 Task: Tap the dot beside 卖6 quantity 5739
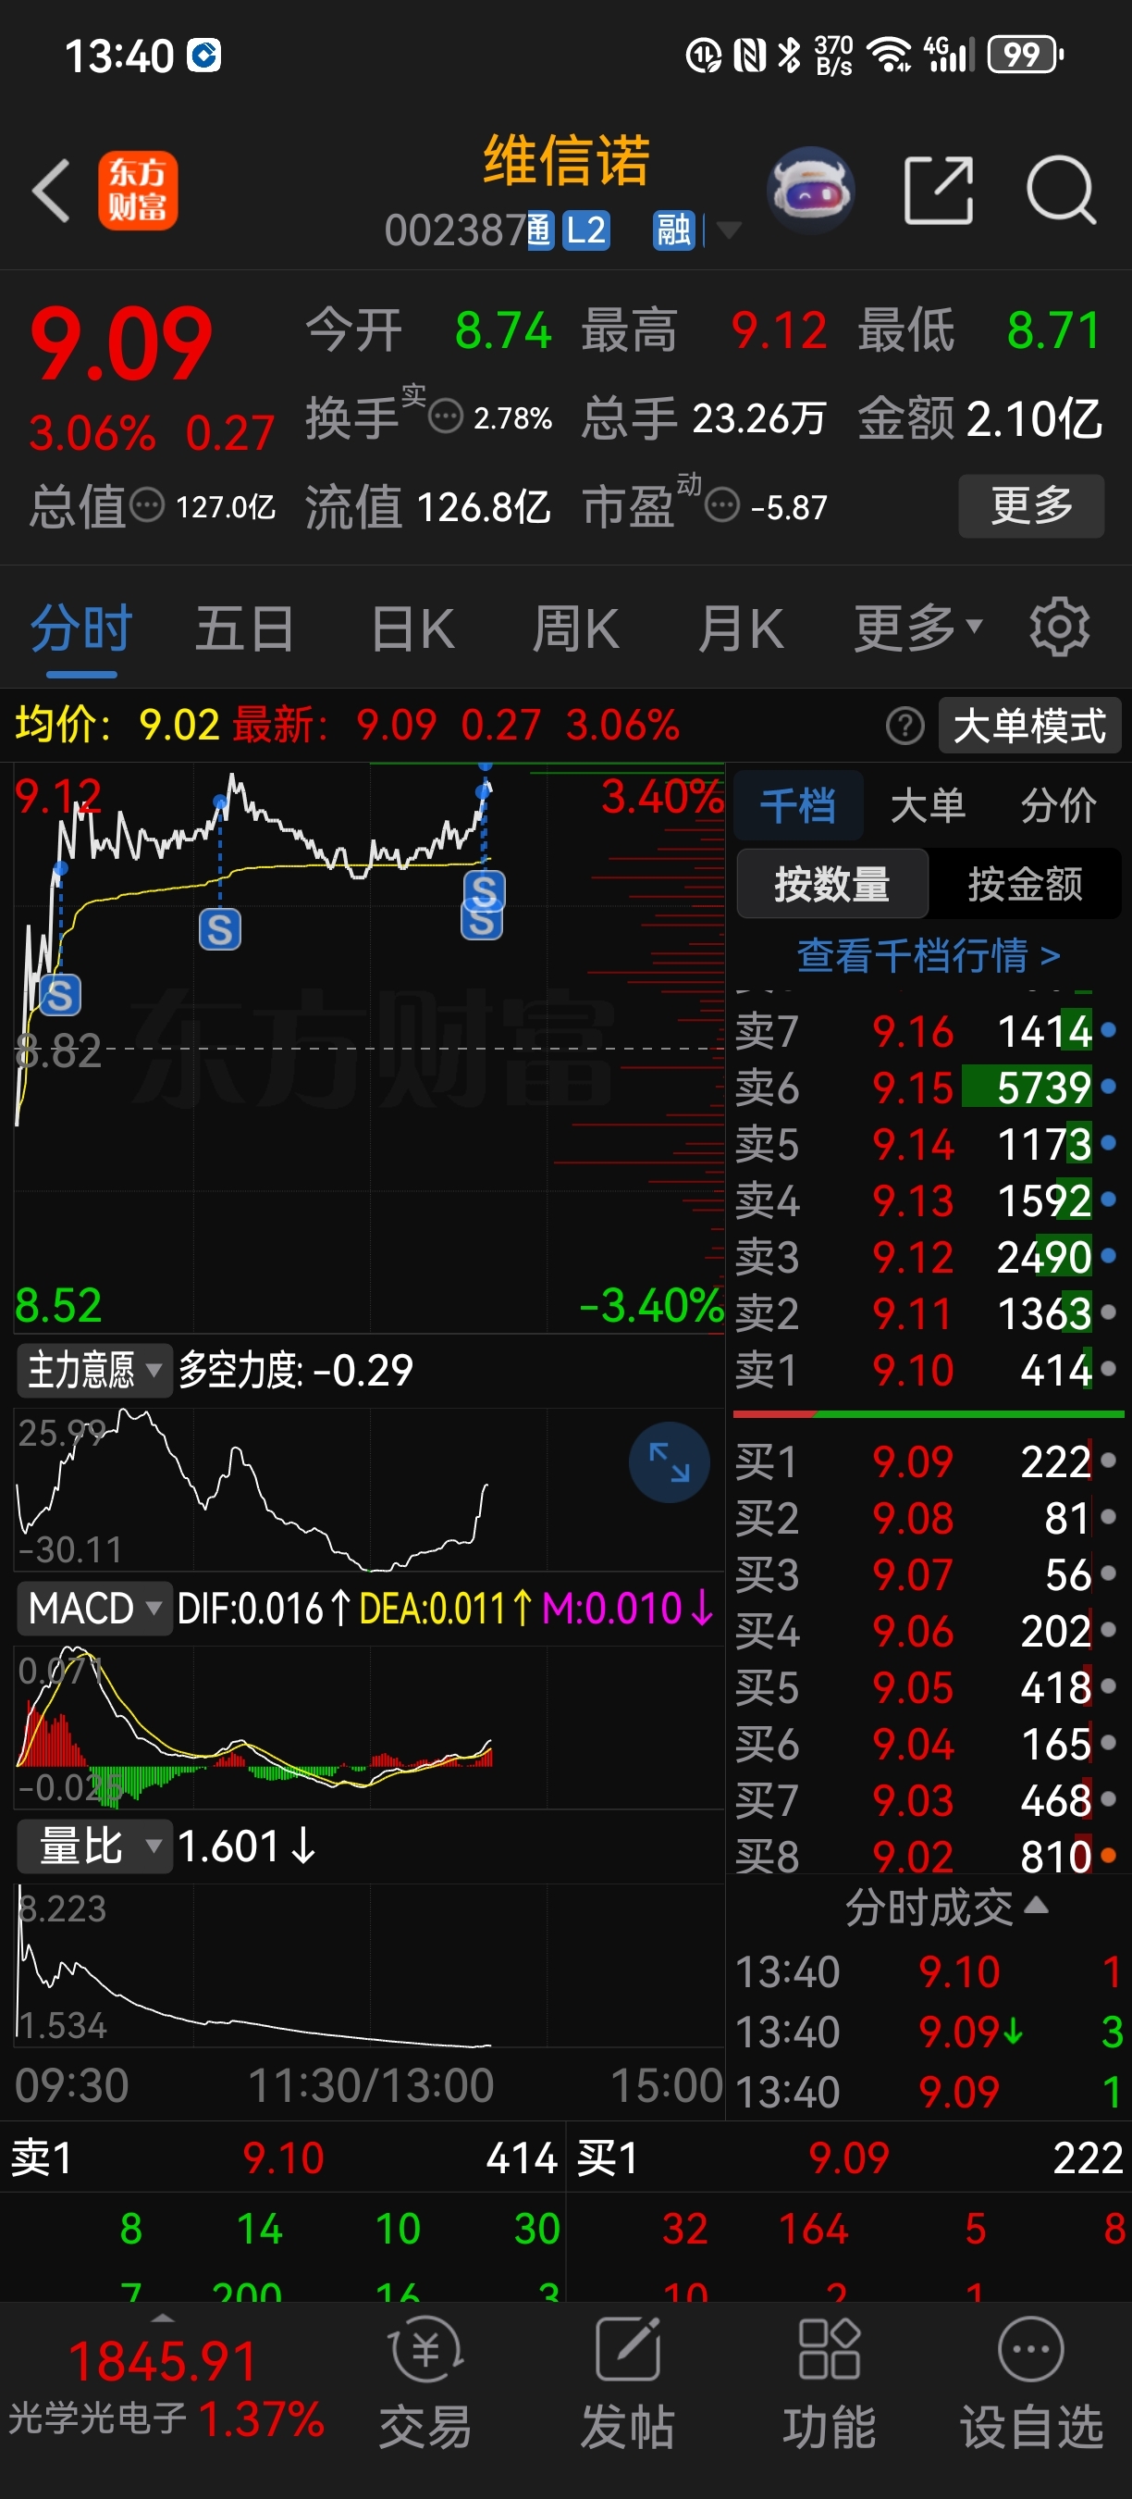(1109, 1087)
